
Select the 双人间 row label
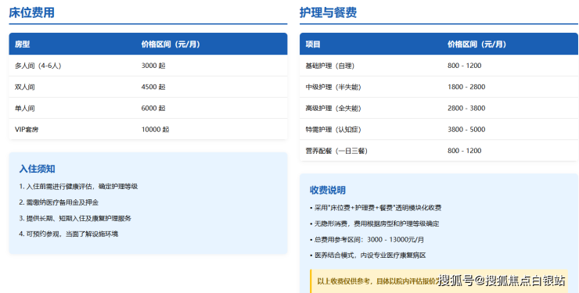point(25,87)
